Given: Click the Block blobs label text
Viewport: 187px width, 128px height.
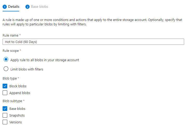Looking at the screenshot, I should pos(18,86).
